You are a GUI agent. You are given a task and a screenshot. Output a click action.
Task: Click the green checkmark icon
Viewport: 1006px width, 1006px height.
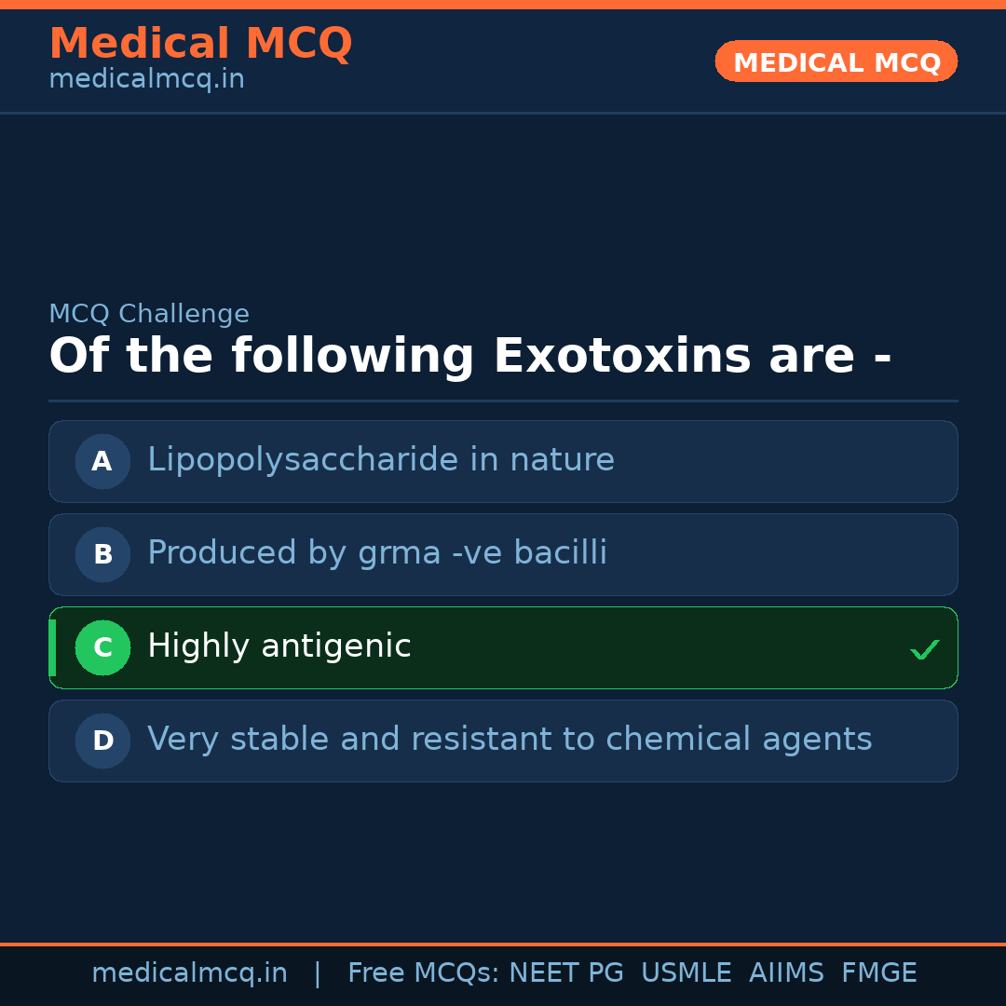[924, 649]
